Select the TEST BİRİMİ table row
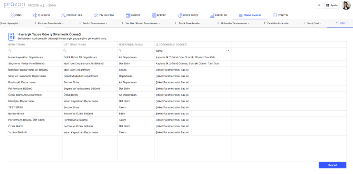Screen dimensions: 353x174 click(x=34, y=108)
